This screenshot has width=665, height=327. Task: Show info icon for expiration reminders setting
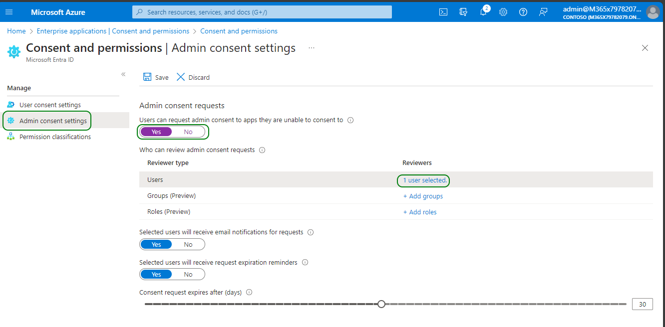pos(305,262)
